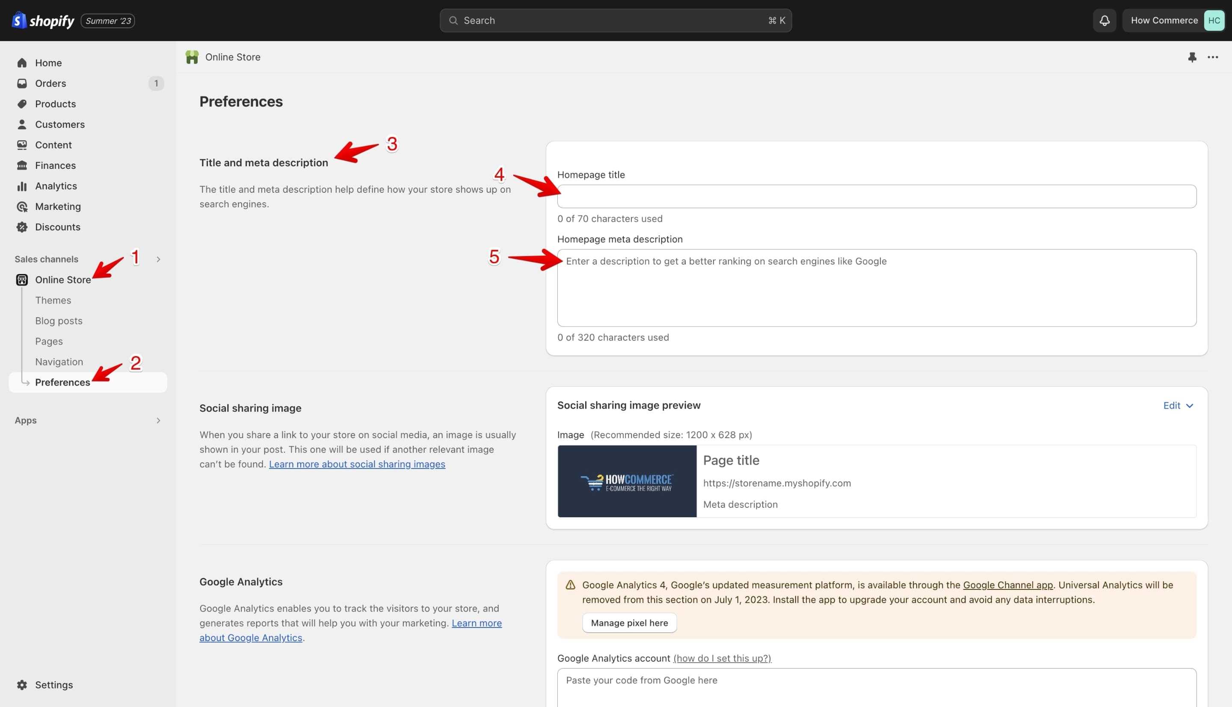Click the Online Store sidebar icon
Viewport: 1232px width, 707px height.
click(x=22, y=280)
